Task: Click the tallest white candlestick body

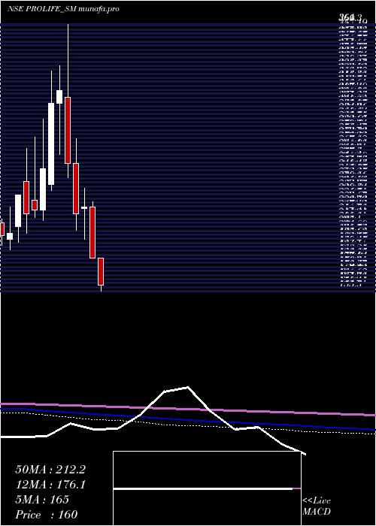Action: [51, 144]
